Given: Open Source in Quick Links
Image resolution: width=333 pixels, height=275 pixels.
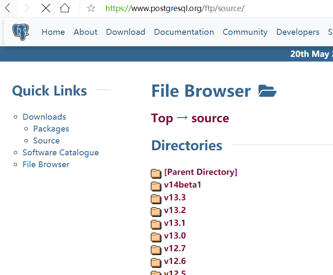Looking at the screenshot, I should point(47,141).
